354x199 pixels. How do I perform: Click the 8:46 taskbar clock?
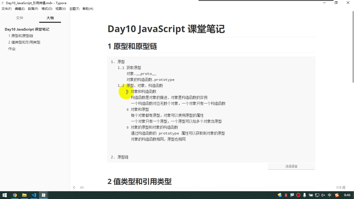tap(347, 195)
